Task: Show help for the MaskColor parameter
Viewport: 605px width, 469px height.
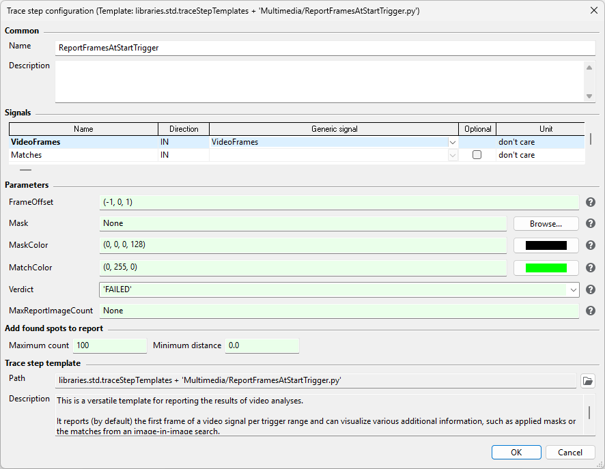Action: pyautogui.click(x=591, y=245)
